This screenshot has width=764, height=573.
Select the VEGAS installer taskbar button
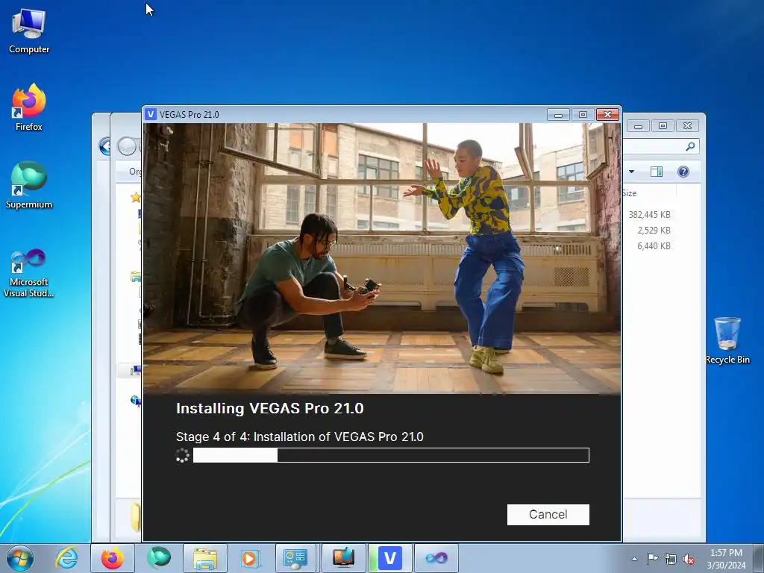click(x=389, y=558)
